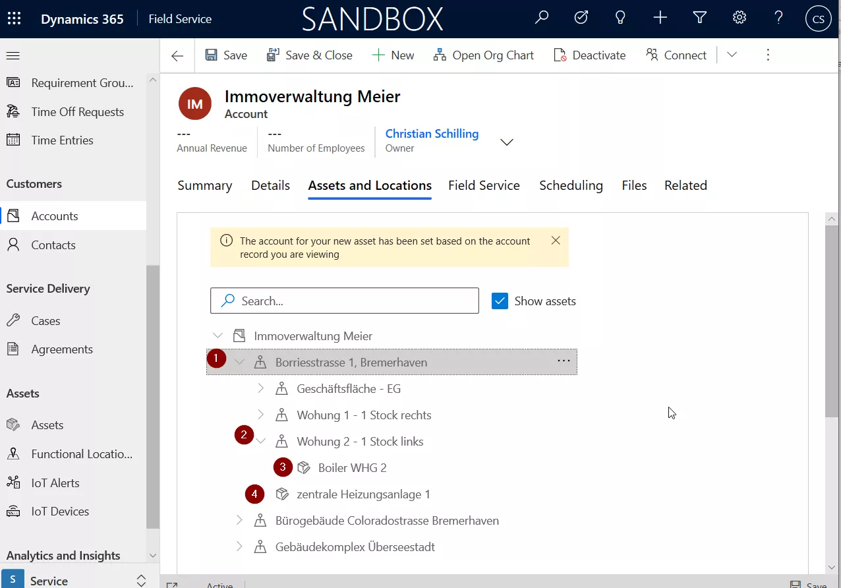Image resolution: width=841 pixels, height=588 pixels.
Task: Expand the header details chevron beside Owner
Action: coord(507,142)
